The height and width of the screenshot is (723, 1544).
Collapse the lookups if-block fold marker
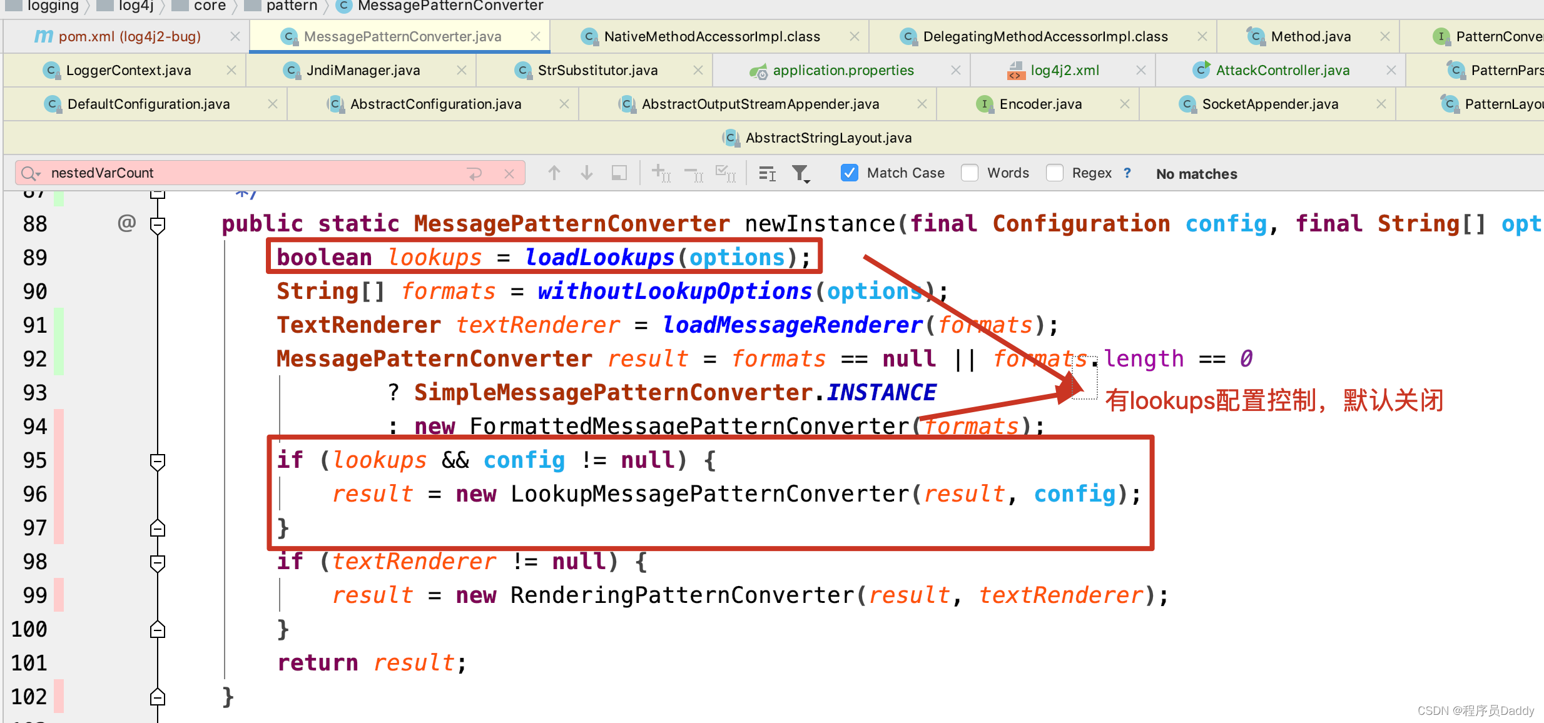158,462
